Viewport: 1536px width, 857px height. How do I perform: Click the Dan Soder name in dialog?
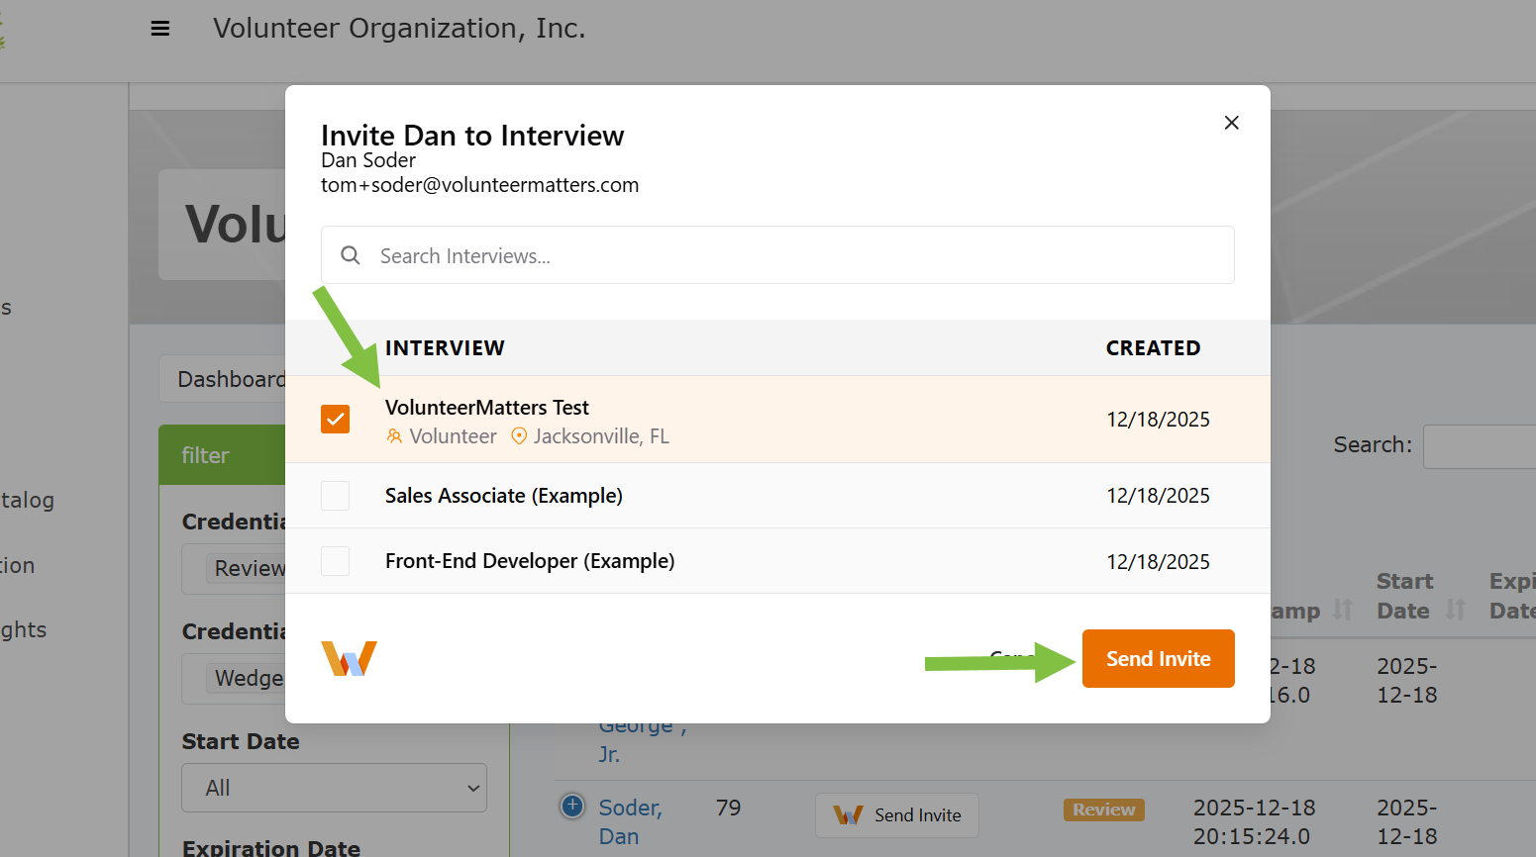tap(368, 160)
